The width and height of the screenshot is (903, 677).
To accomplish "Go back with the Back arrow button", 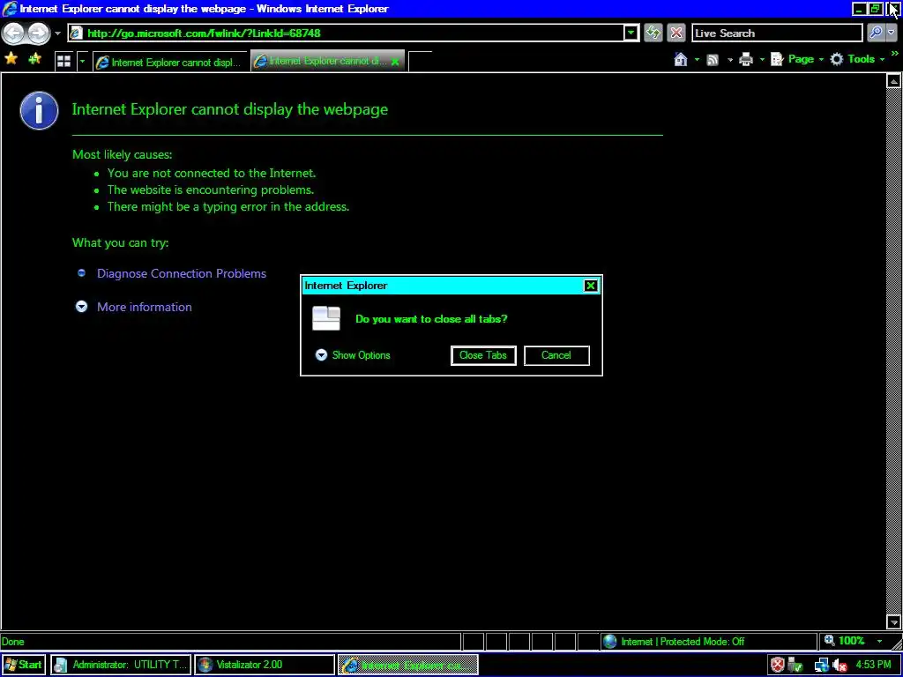I will coord(13,33).
